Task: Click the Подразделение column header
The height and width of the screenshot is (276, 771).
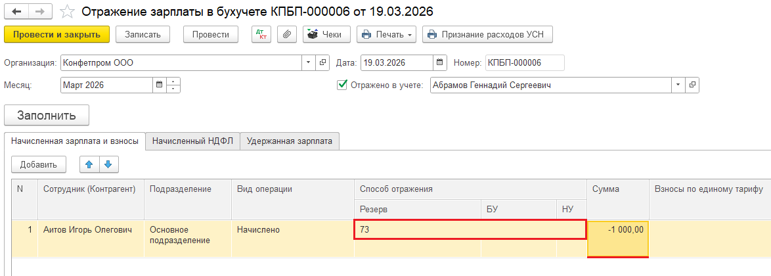Action: (x=187, y=199)
